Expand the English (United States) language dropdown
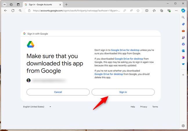 [x=37, y=107]
